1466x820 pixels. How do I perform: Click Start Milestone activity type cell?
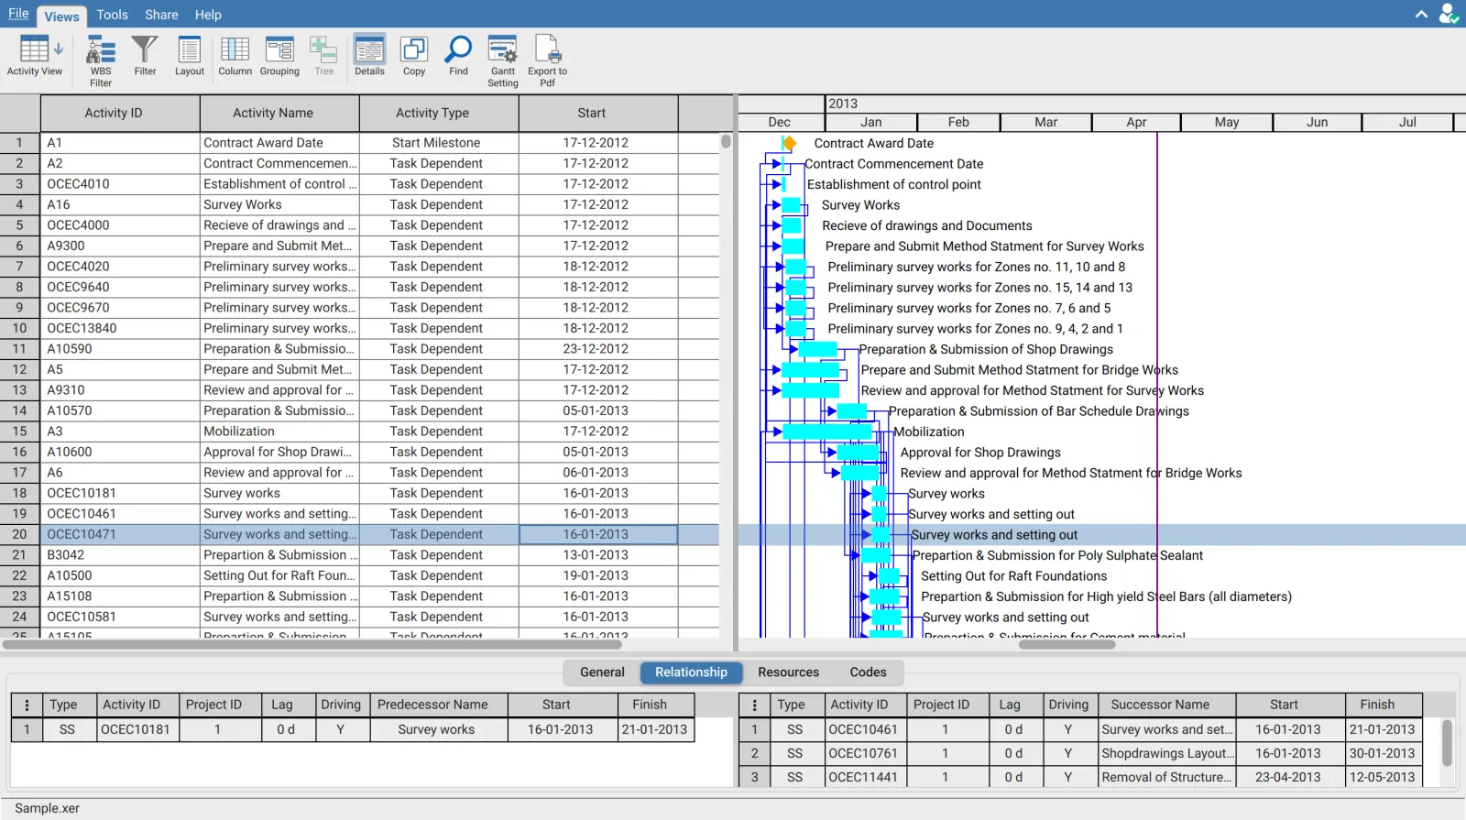(x=439, y=143)
